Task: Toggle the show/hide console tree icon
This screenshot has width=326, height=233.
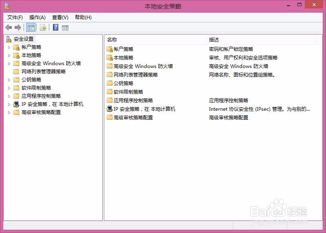Action: tap(31, 28)
